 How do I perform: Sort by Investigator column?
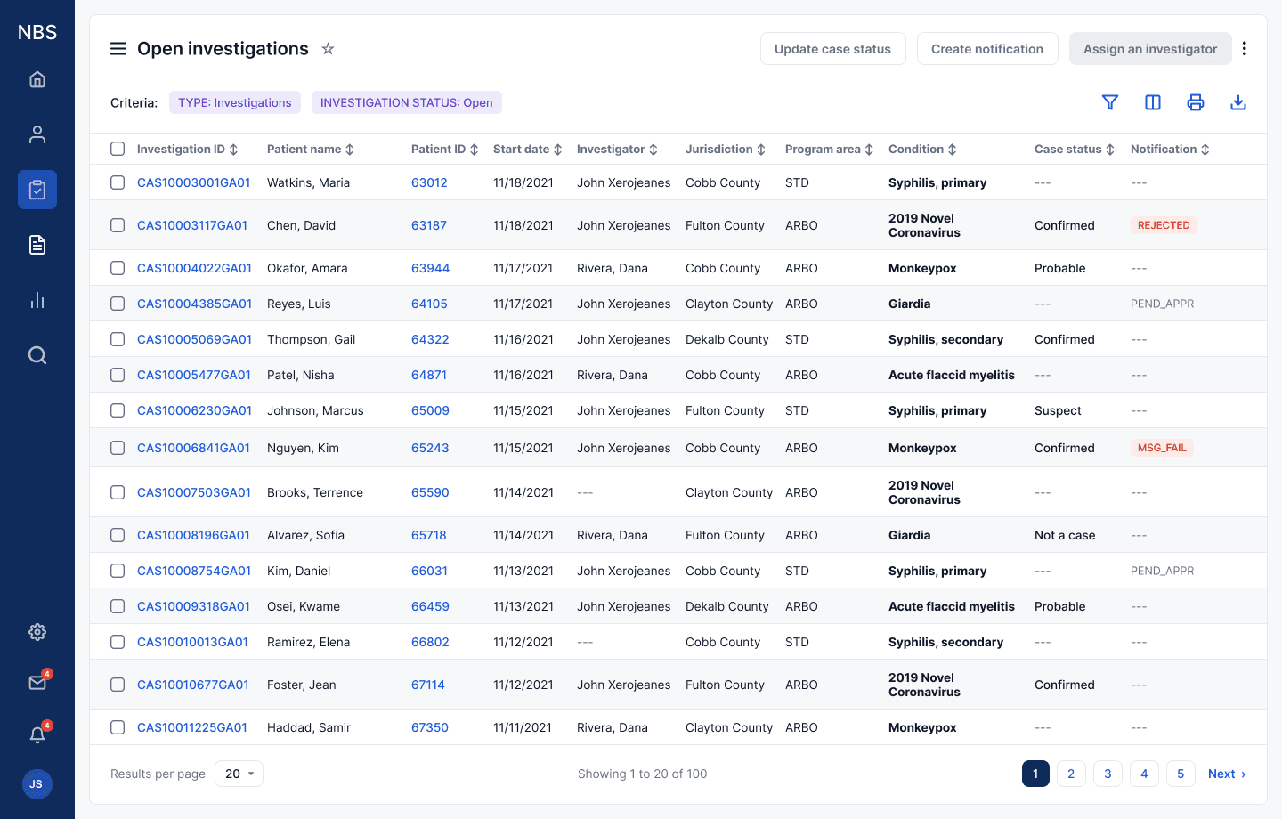pyautogui.click(x=618, y=150)
